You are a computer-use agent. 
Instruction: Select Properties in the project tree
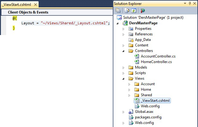143,29
